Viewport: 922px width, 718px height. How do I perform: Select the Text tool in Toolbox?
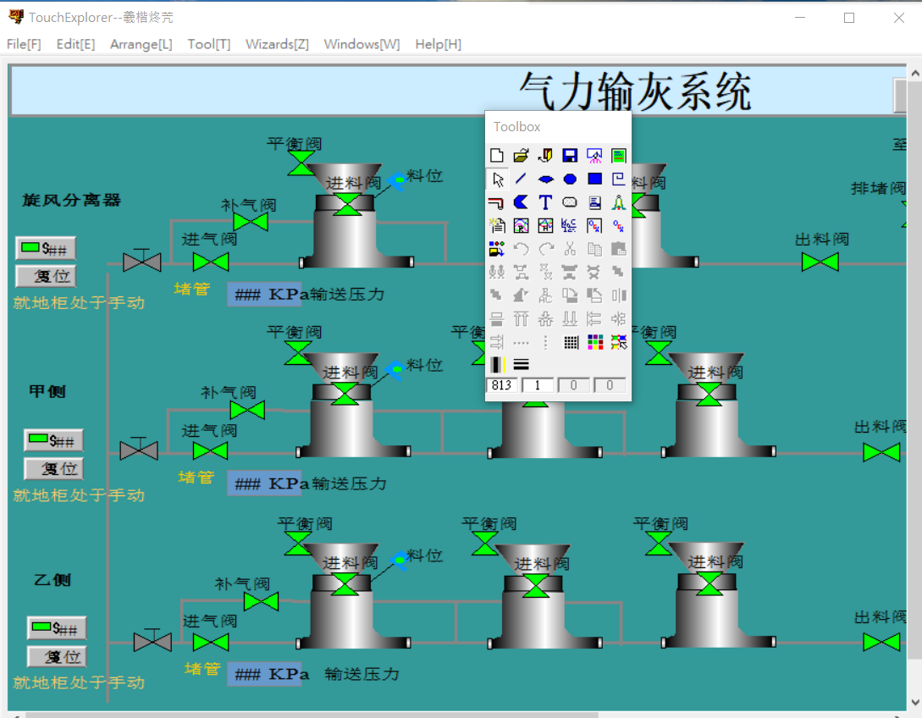click(x=545, y=202)
